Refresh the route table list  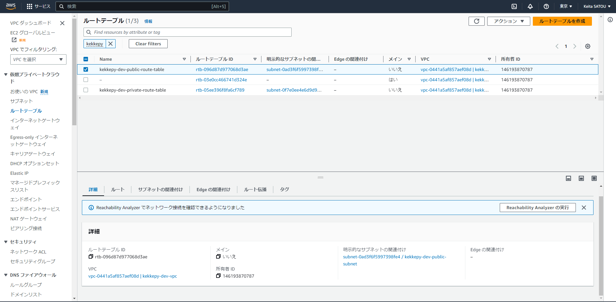(477, 21)
